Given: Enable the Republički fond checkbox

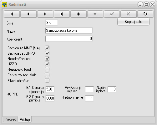Looking at the screenshot, I should click(47, 69).
